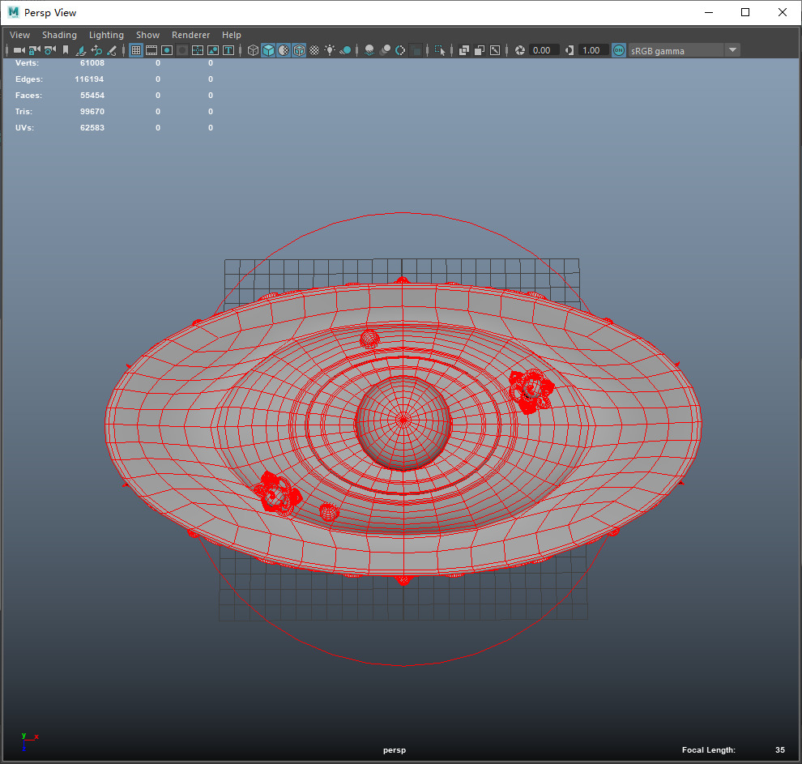
Task: Toggle Wireframe on Shaded icon
Action: pos(299,50)
